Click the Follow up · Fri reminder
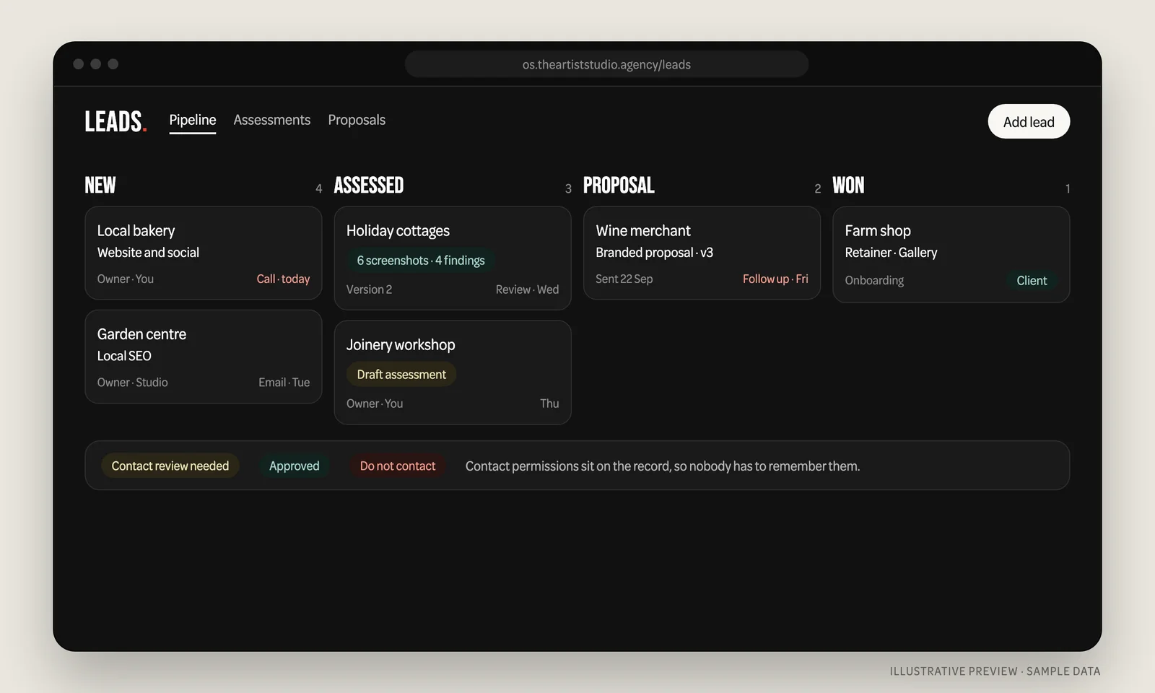This screenshot has width=1155, height=693. tap(775, 279)
